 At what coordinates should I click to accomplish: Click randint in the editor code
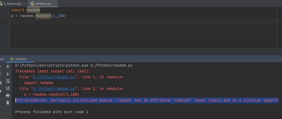click(x=43, y=16)
